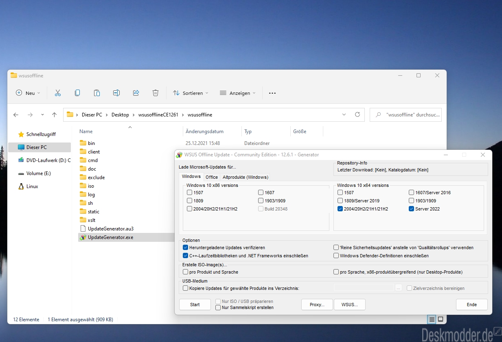
Task: Enable Windows Defender-Definitionen einschließen
Action: pos(336,256)
